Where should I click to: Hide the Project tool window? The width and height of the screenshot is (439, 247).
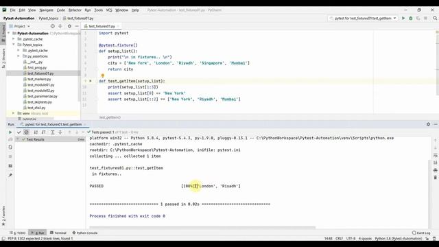77,26
